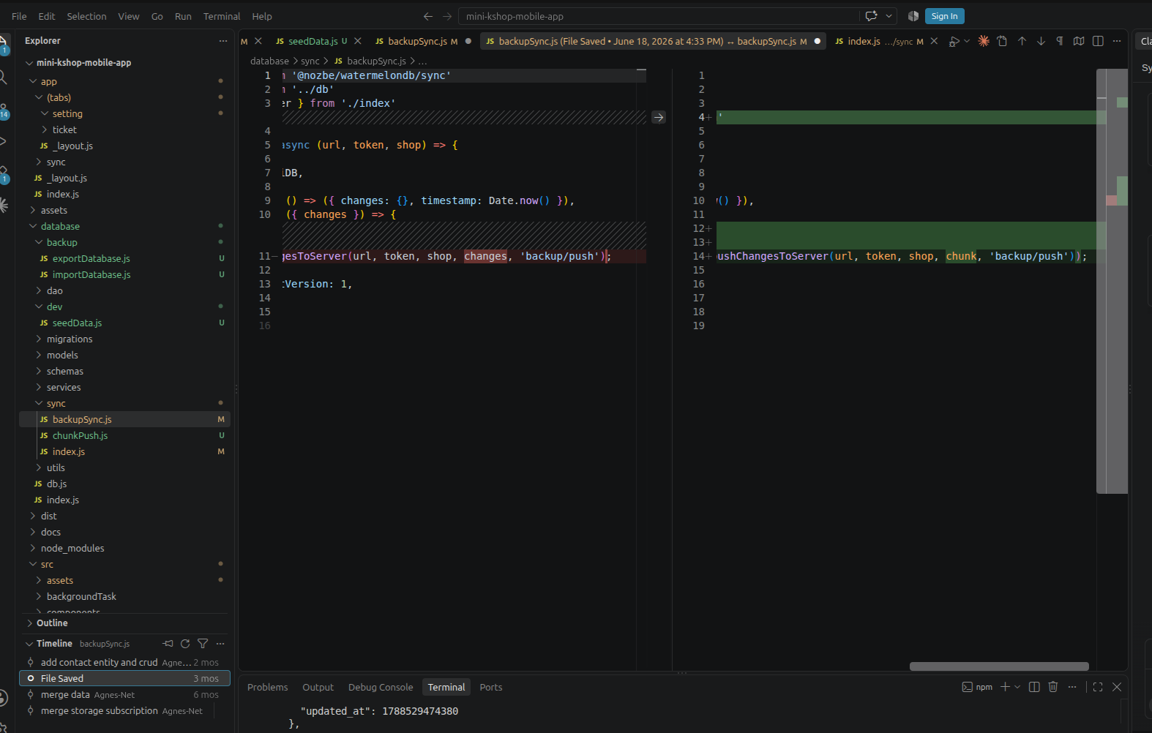Screen dimensions: 1152x733
Task: Pin the current Timeline with pin icon
Action: pyautogui.click(x=168, y=644)
